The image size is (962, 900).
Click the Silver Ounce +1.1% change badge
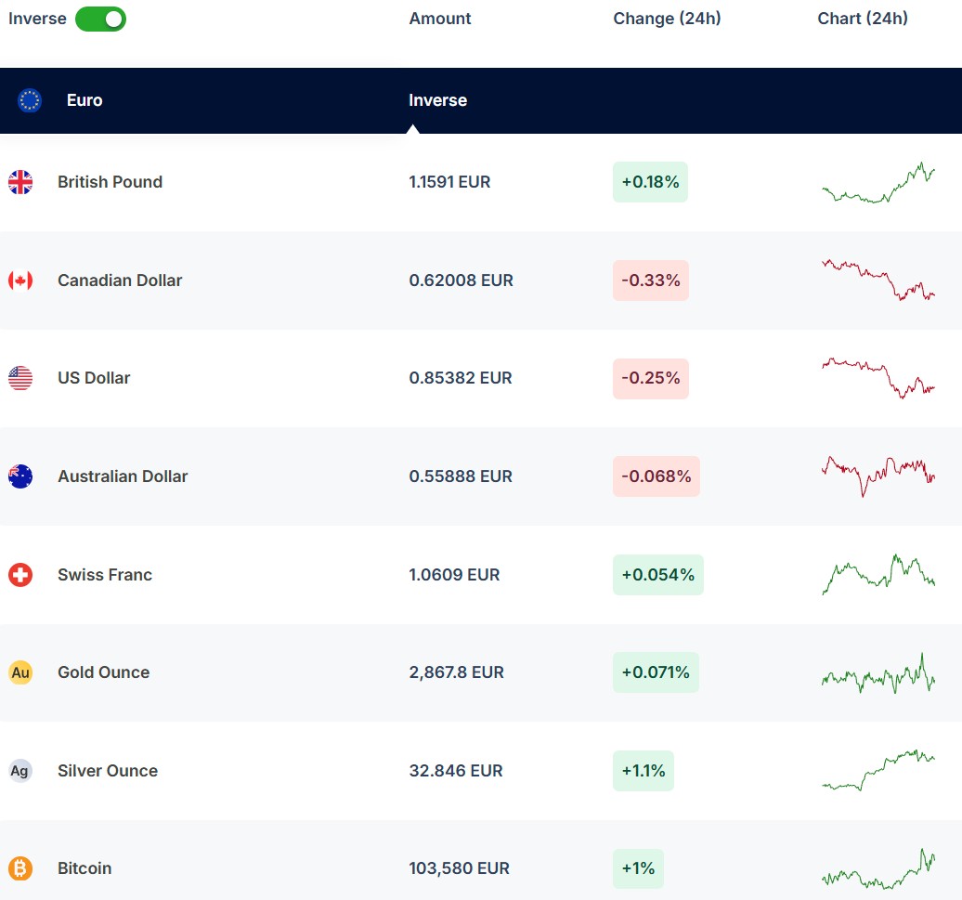click(643, 771)
